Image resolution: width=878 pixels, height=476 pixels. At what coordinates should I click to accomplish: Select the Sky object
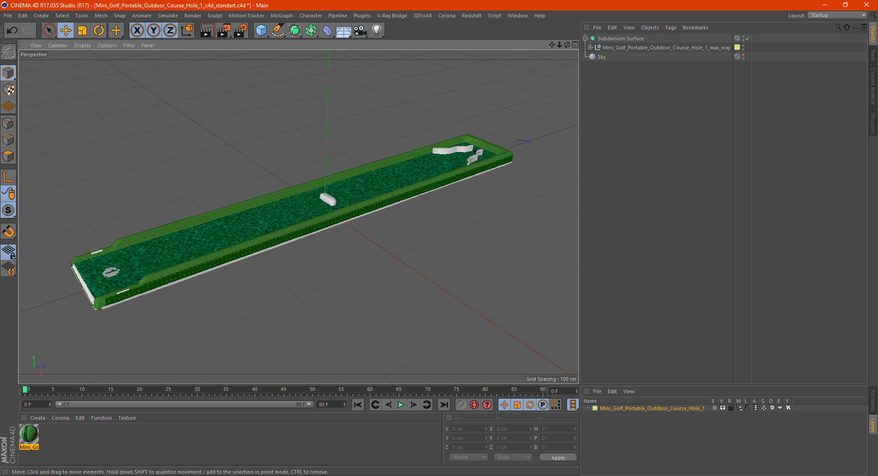click(x=601, y=57)
